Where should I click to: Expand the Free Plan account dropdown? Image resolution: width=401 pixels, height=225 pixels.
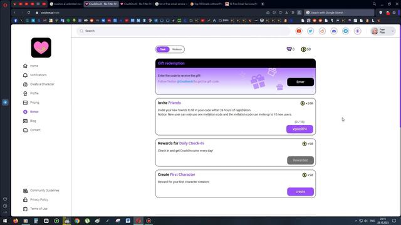pyautogui.click(x=383, y=31)
